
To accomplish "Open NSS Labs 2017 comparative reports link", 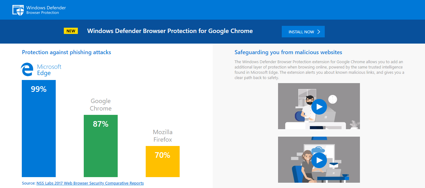I will [90, 183].
